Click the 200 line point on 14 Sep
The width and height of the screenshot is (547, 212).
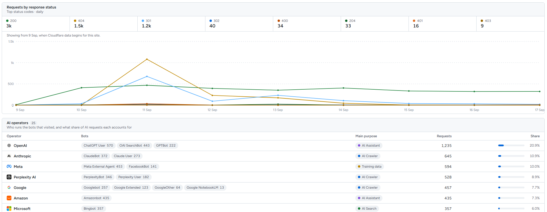pos(343,88)
